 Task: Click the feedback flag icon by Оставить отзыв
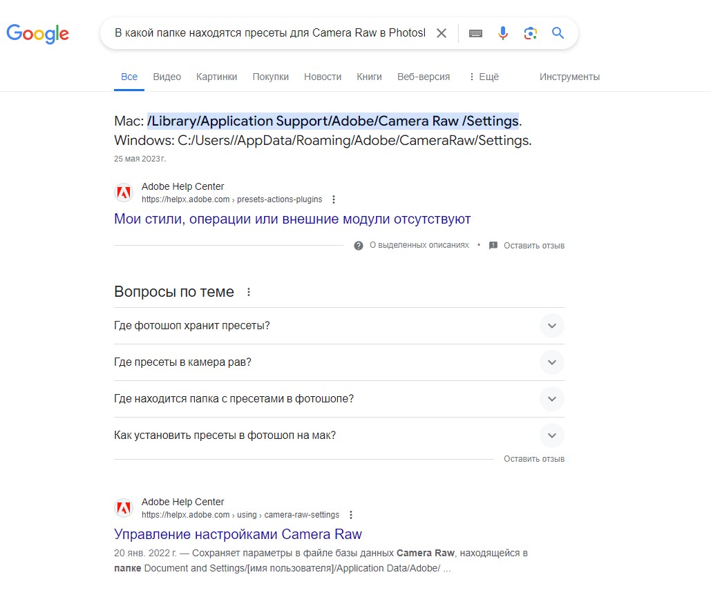click(x=493, y=246)
